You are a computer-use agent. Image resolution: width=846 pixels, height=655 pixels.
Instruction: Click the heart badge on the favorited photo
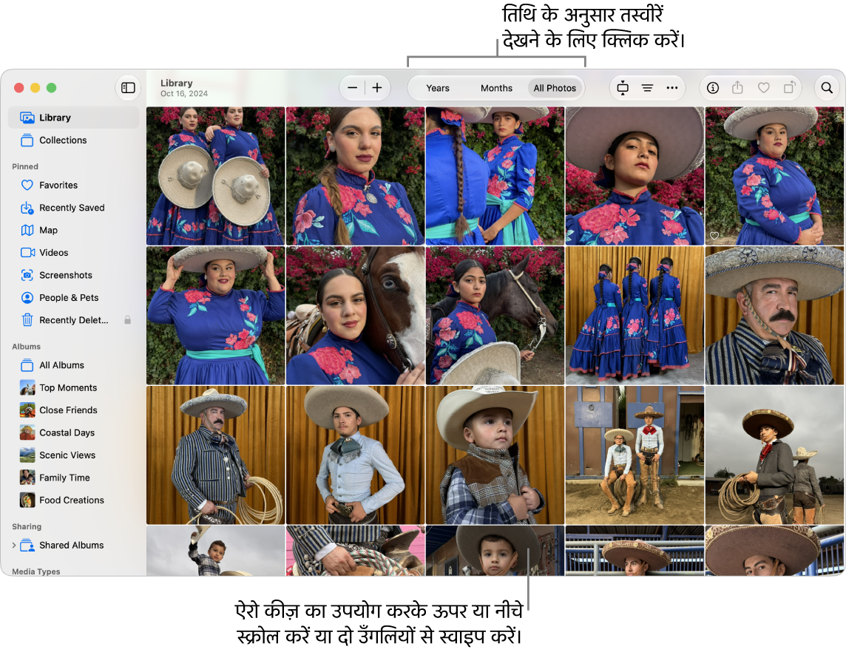tap(714, 236)
